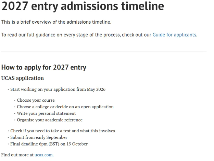Image resolution: width=214 pixels, height=161 pixels.
Task: Select the "Write your personal statement" item
Action: (x=47, y=113)
